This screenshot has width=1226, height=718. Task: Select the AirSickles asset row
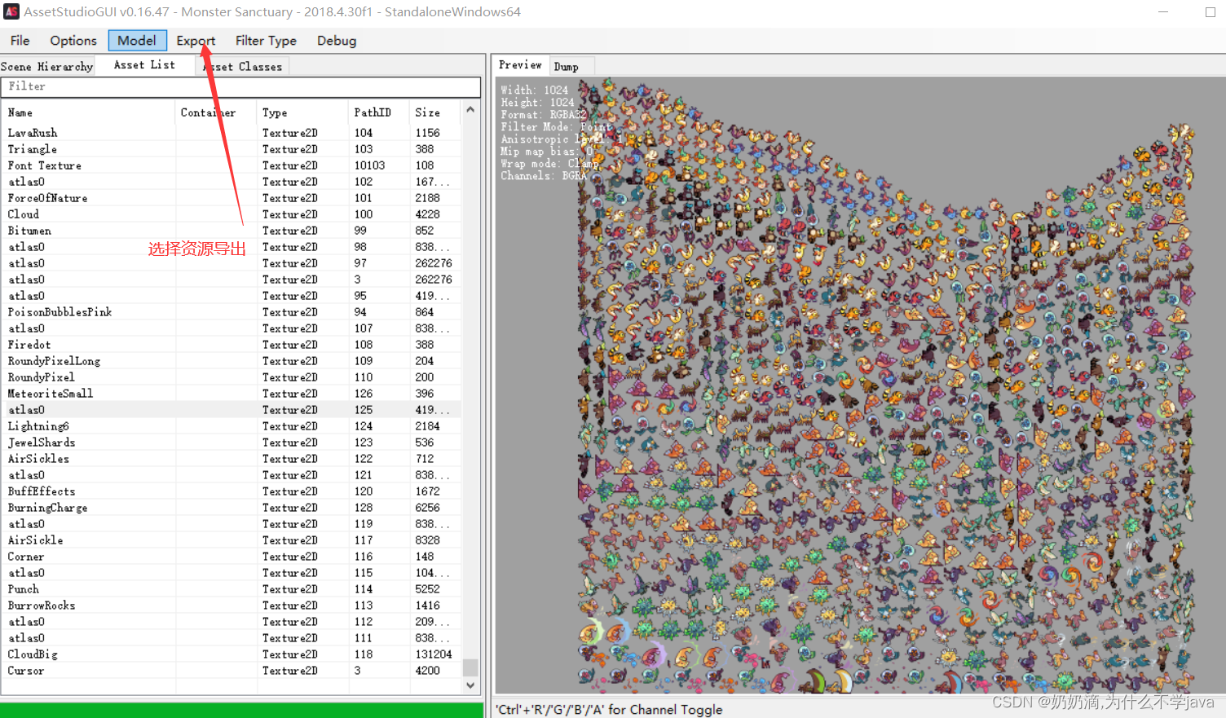[x=232, y=459]
